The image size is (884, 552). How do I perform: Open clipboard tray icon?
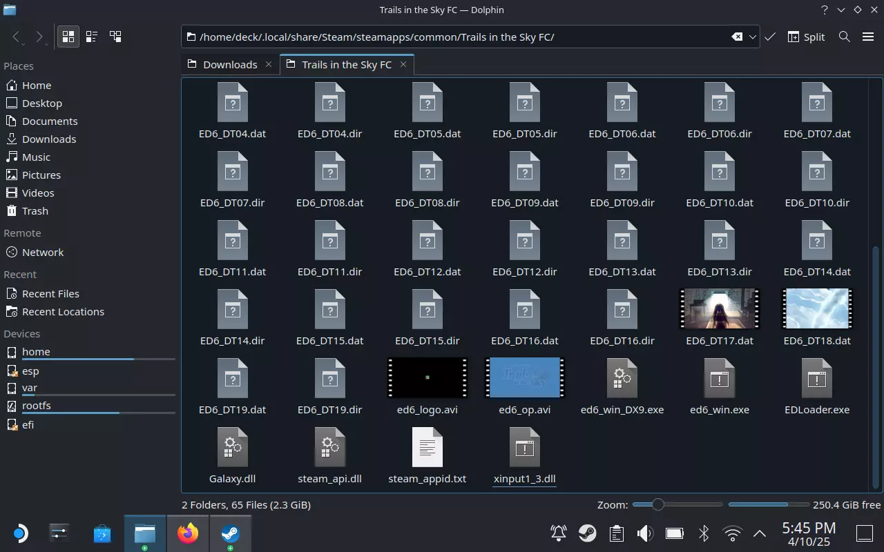(x=617, y=533)
